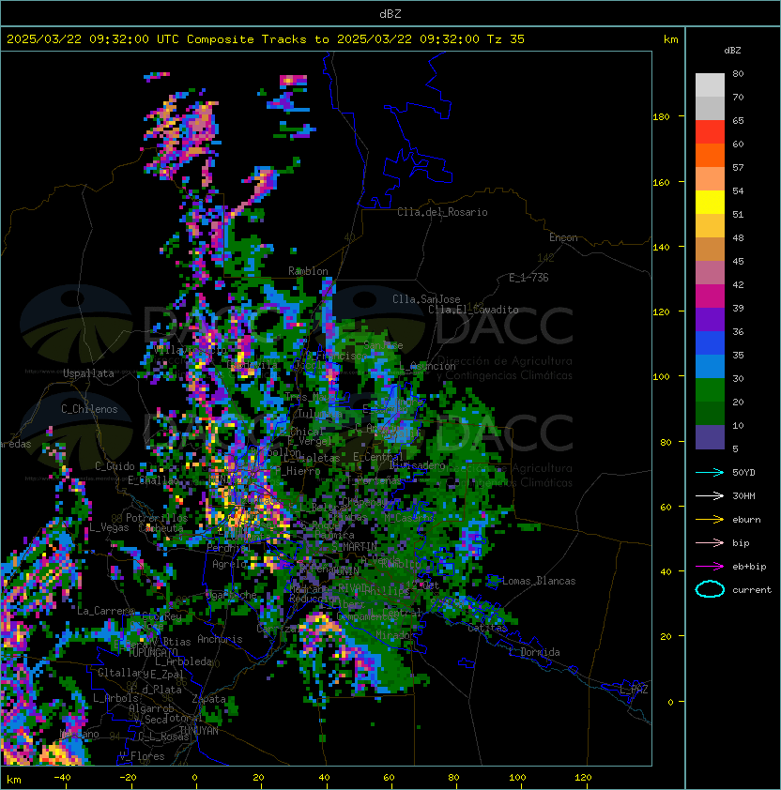Click the '30HM' legend label
This screenshot has width=781, height=790.
(743, 495)
